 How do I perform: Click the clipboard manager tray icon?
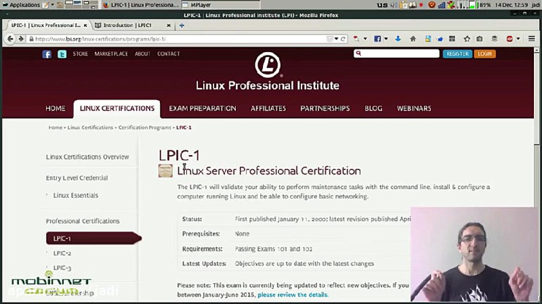point(403,5)
